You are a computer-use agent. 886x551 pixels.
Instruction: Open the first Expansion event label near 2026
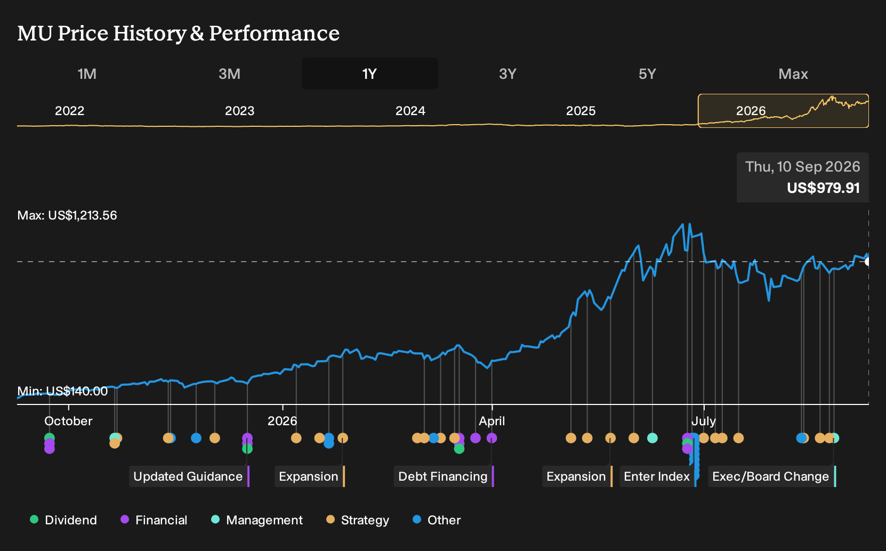click(310, 476)
